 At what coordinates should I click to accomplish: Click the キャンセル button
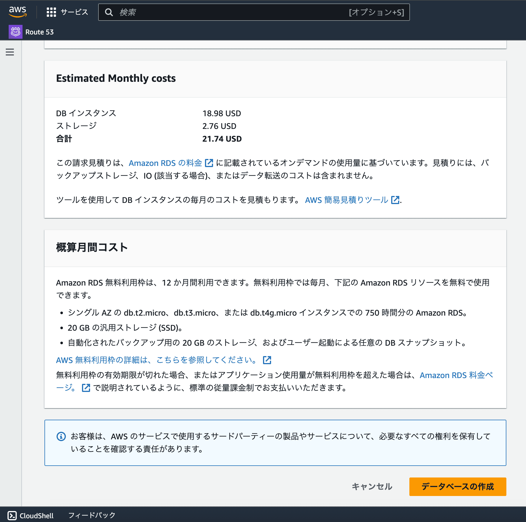click(372, 487)
